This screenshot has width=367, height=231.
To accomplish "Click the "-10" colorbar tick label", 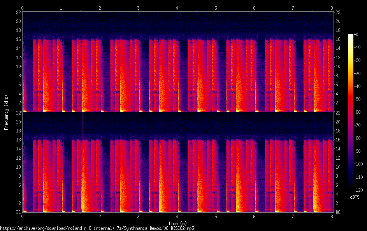I will [x=357, y=48].
